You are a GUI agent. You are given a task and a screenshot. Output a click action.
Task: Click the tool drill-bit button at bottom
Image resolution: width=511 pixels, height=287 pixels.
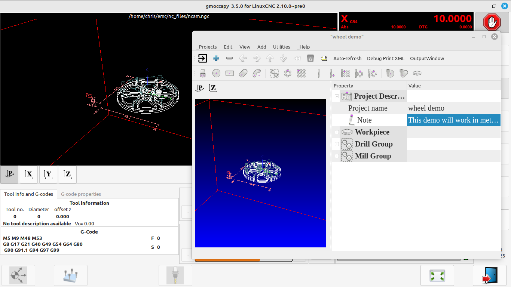pos(175,276)
